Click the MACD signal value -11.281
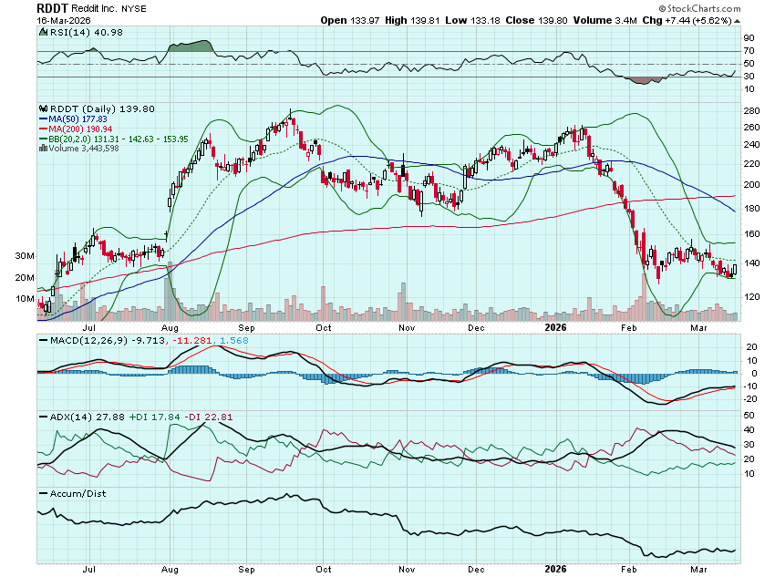 [191, 340]
